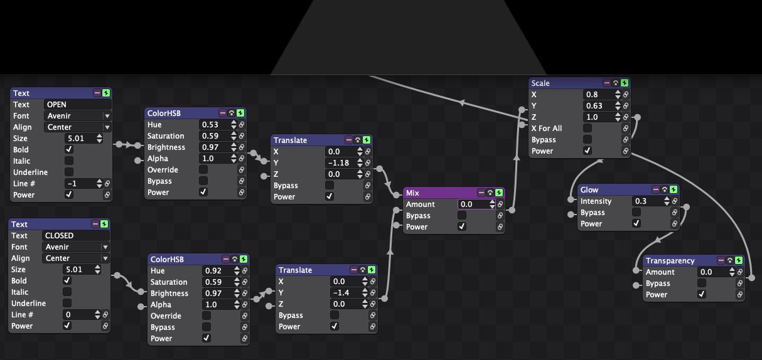Enable Underline on the CLOSED Text node
This screenshot has width=762, height=360.
[67, 304]
